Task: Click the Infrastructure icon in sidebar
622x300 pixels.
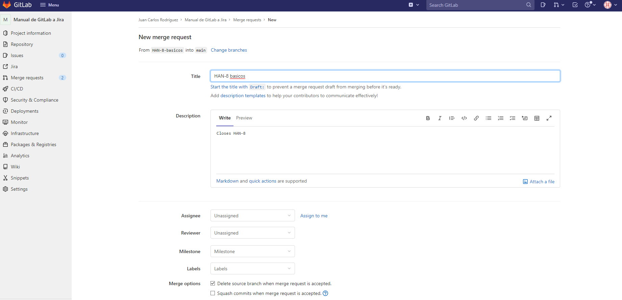Action: [x=5, y=133]
